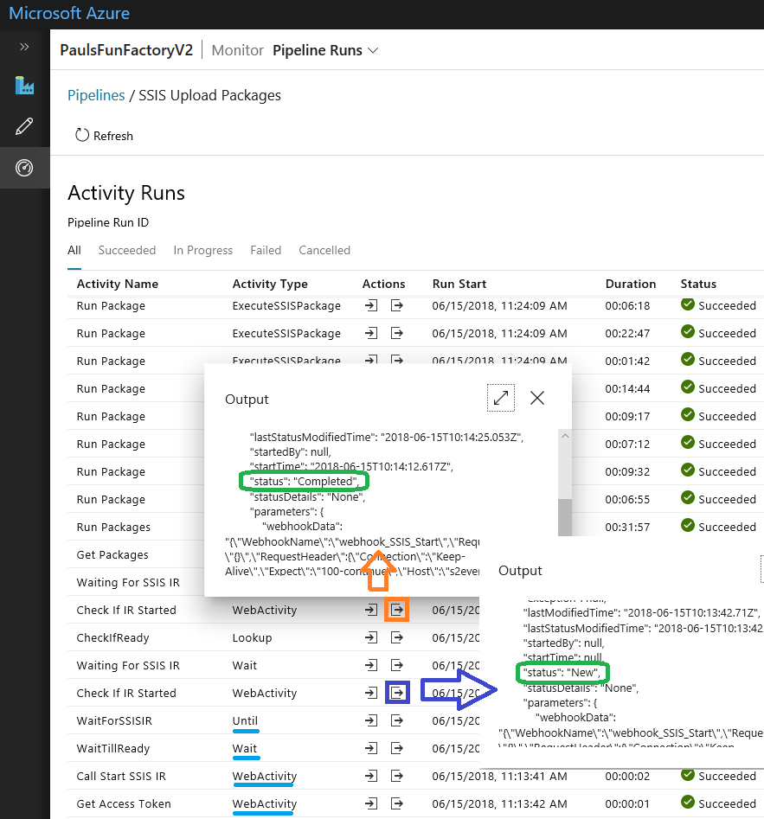Open the Pipeline Runs dropdown
Viewport: 764px width, 819px height.
(x=325, y=50)
